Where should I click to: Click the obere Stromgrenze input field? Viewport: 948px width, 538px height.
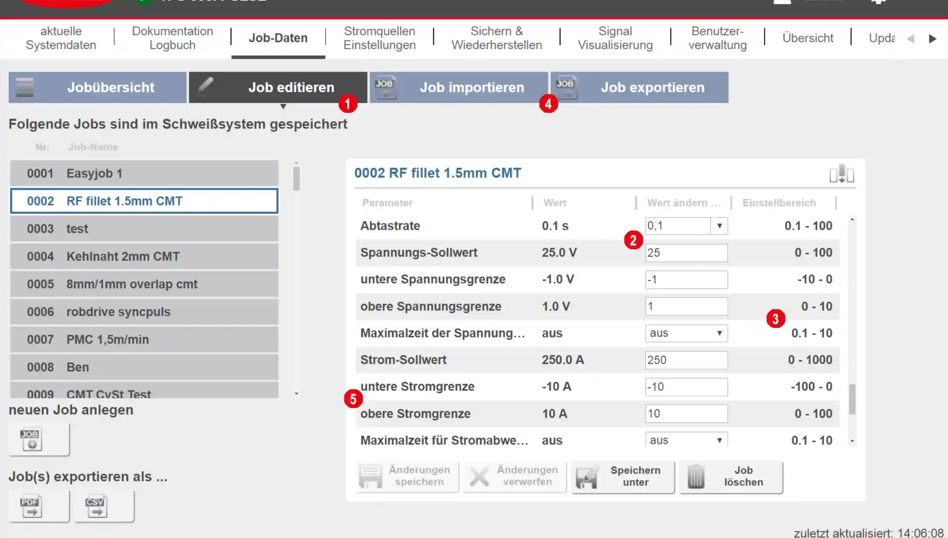pyautogui.click(x=686, y=413)
